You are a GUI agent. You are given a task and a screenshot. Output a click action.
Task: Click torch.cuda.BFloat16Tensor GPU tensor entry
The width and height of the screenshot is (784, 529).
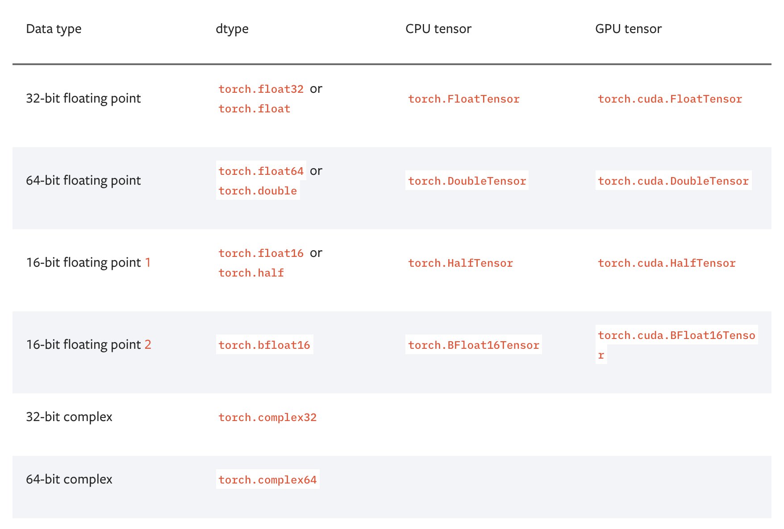pyautogui.click(x=676, y=335)
